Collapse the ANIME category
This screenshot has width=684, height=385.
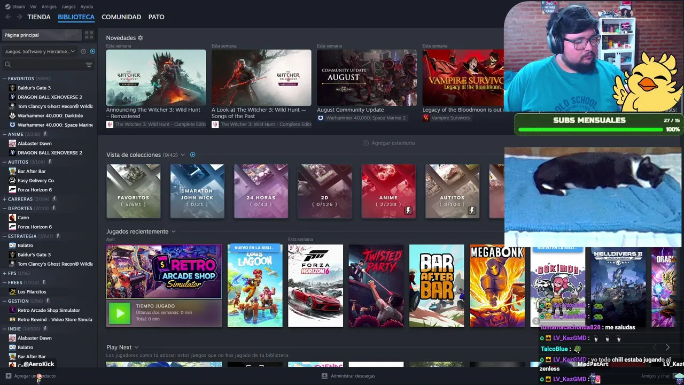pyautogui.click(x=5, y=134)
